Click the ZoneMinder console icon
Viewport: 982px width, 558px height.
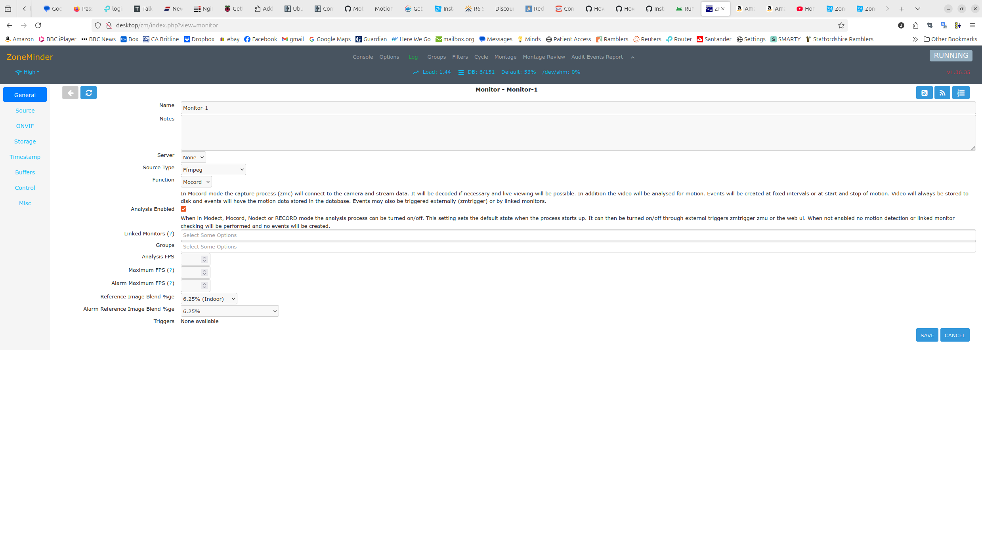point(362,57)
